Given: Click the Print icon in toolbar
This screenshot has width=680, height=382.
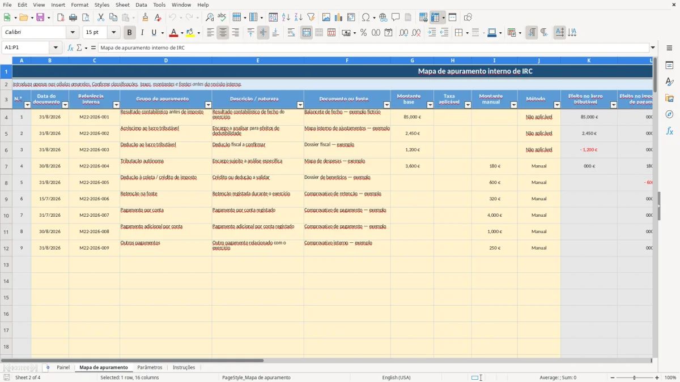Looking at the screenshot, I should 73,18.
